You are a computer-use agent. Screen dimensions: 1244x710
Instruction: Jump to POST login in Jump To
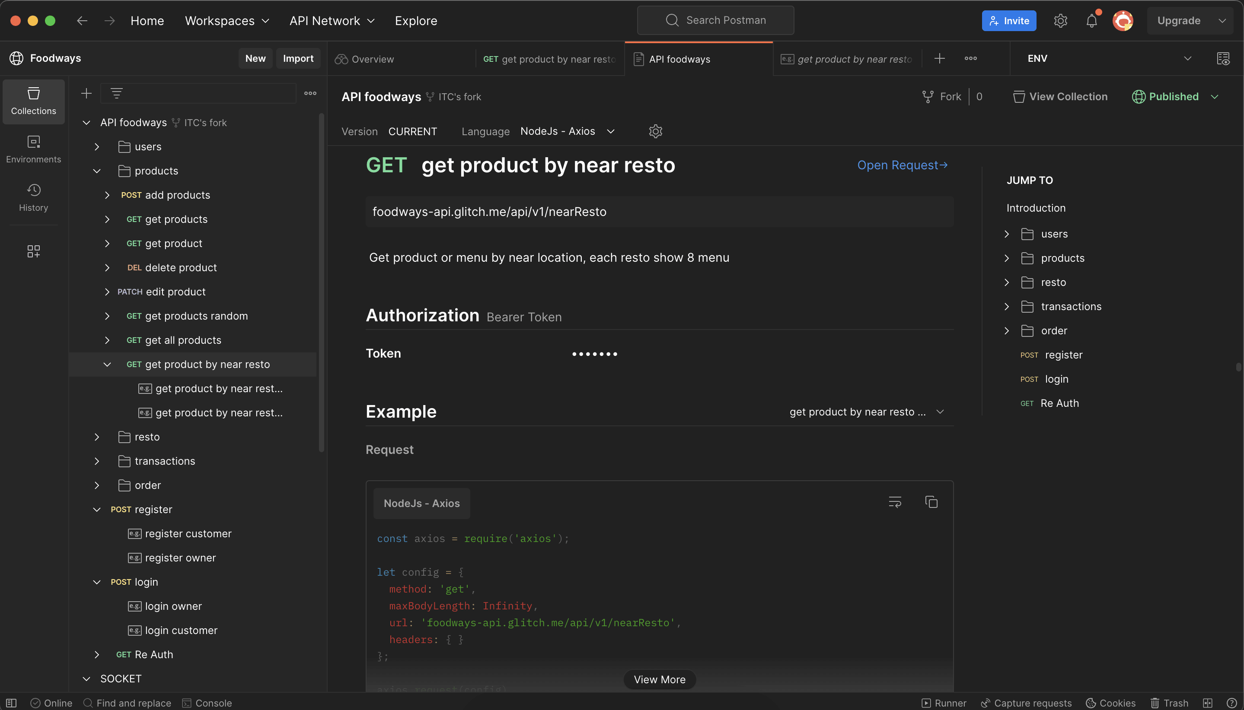(1044, 379)
